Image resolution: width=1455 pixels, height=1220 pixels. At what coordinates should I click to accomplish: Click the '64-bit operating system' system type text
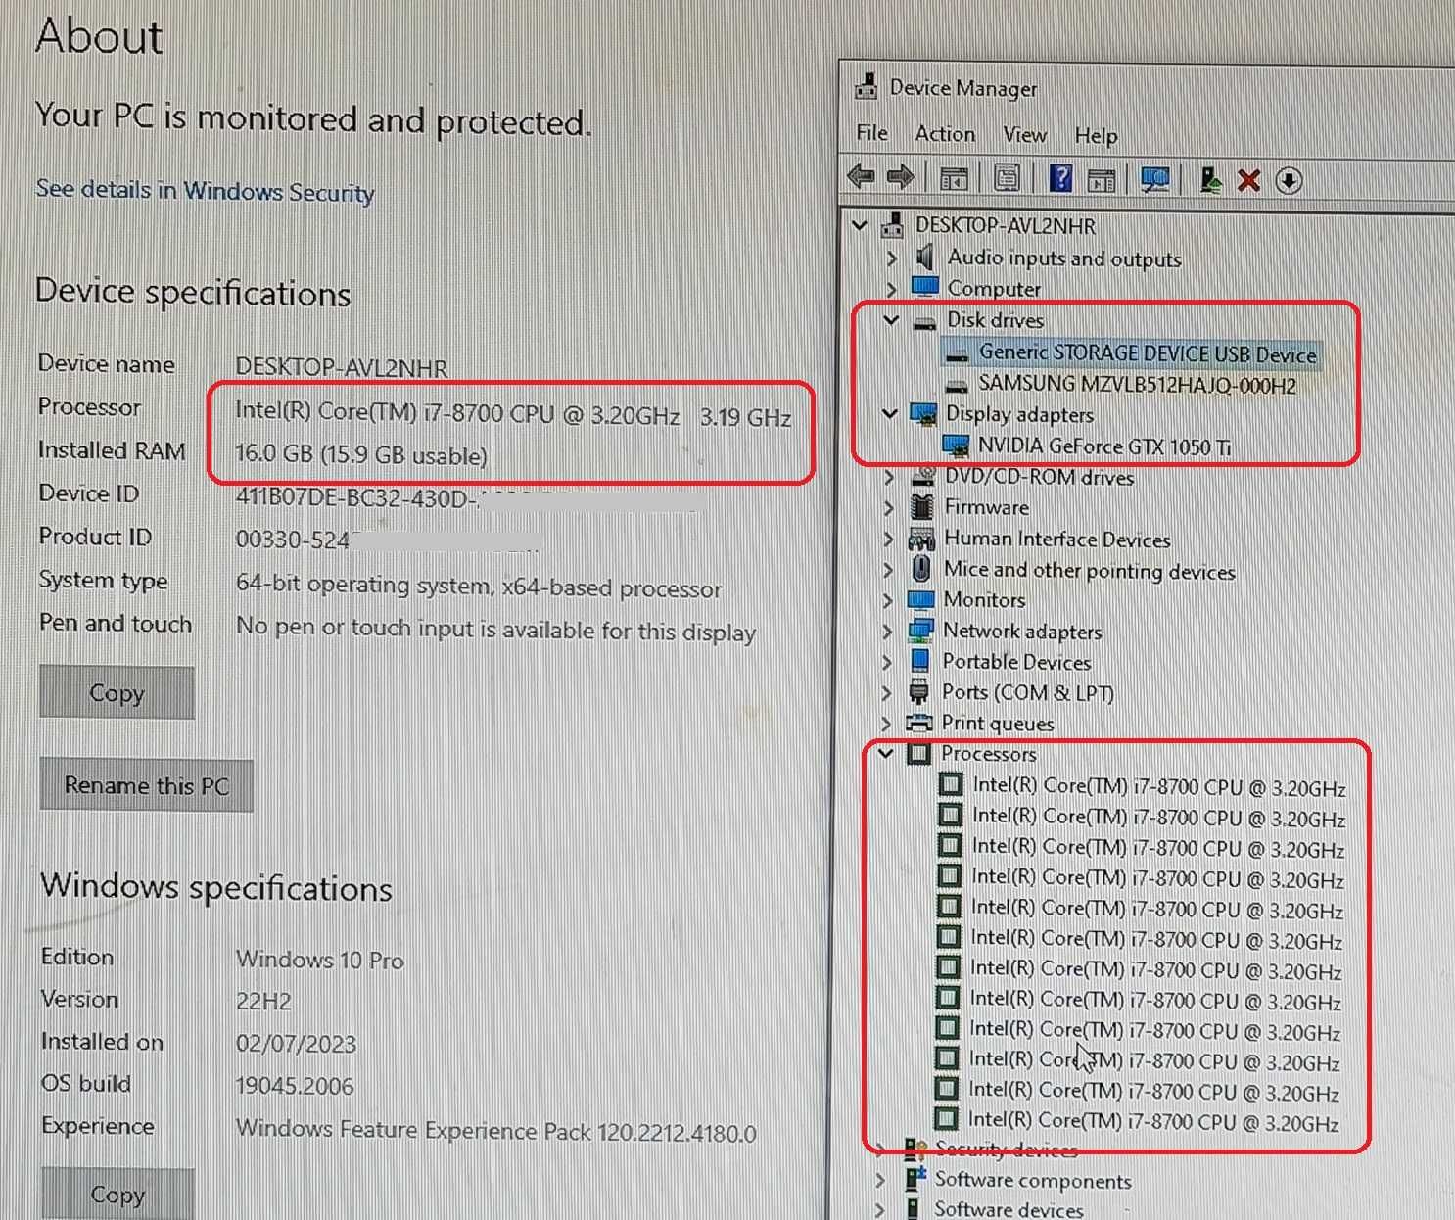pos(479,586)
